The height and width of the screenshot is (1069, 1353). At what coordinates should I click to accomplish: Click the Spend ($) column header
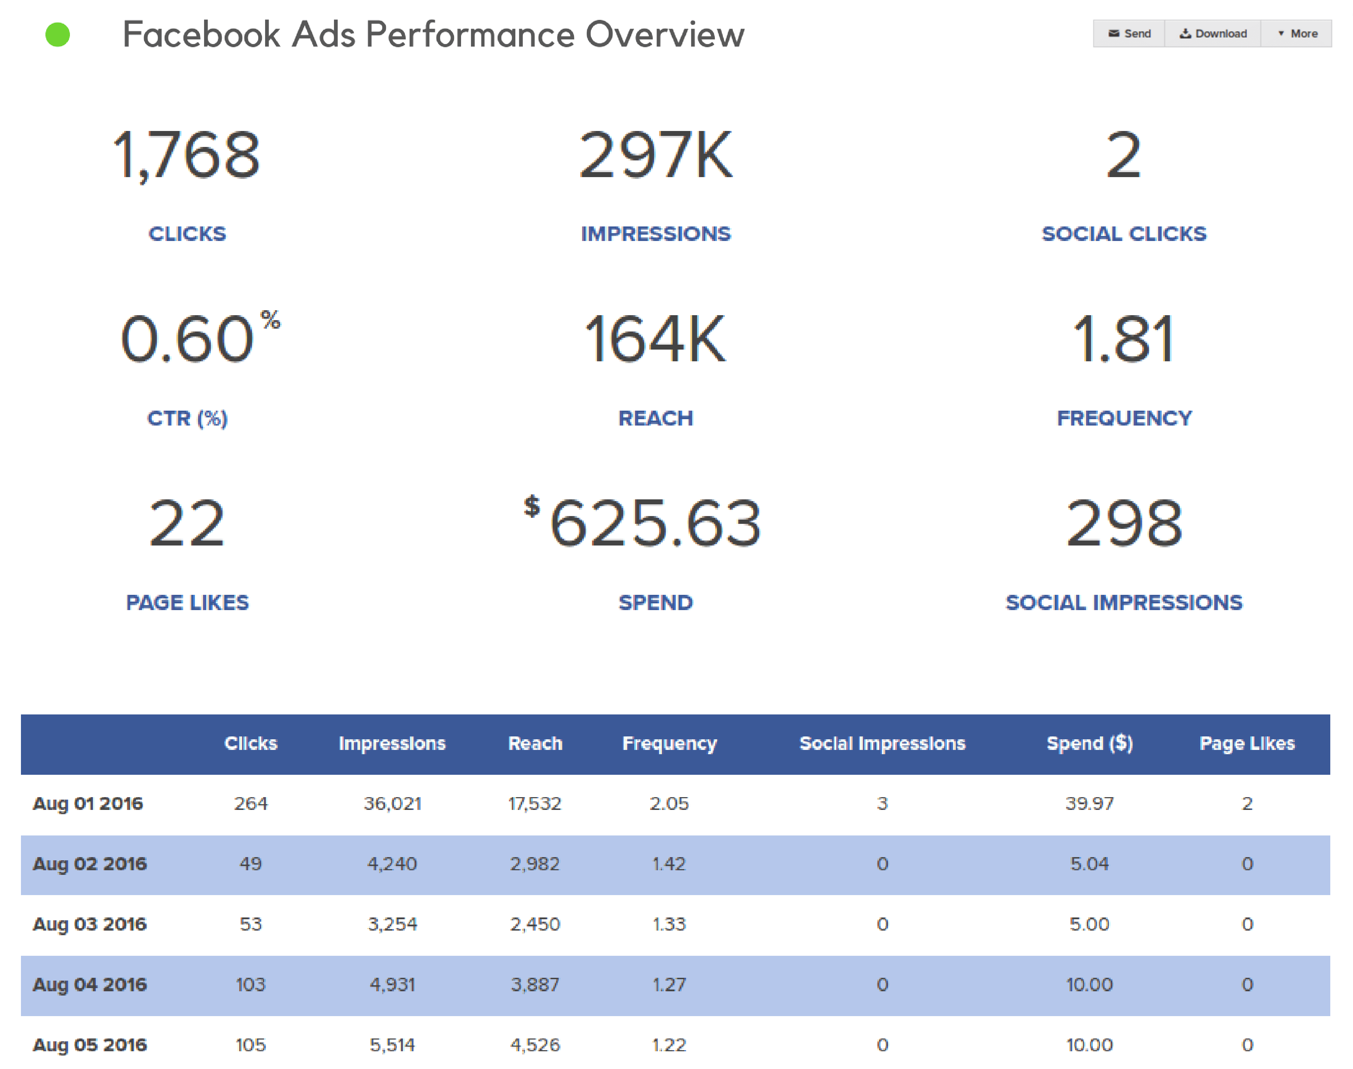[1089, 743]
